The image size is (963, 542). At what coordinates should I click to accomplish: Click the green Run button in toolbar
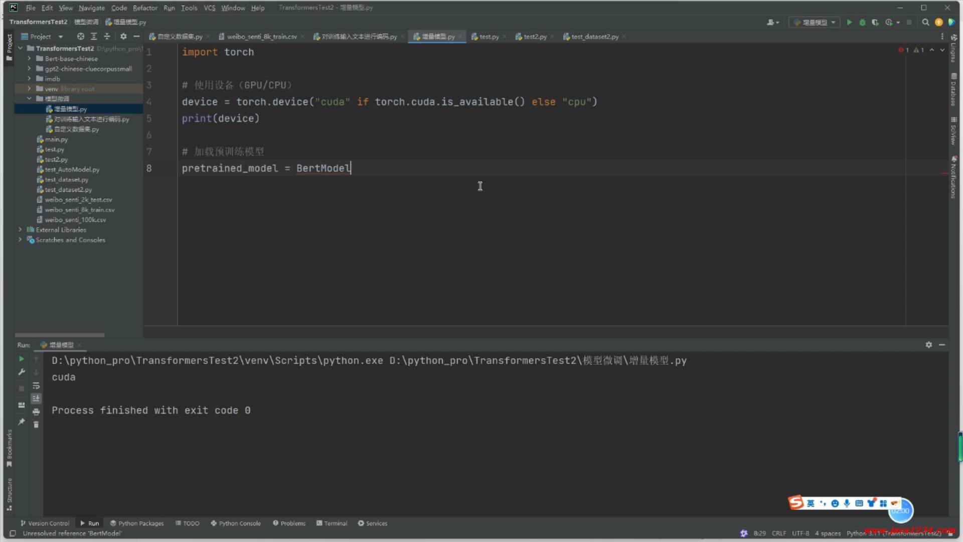(849, 23)
